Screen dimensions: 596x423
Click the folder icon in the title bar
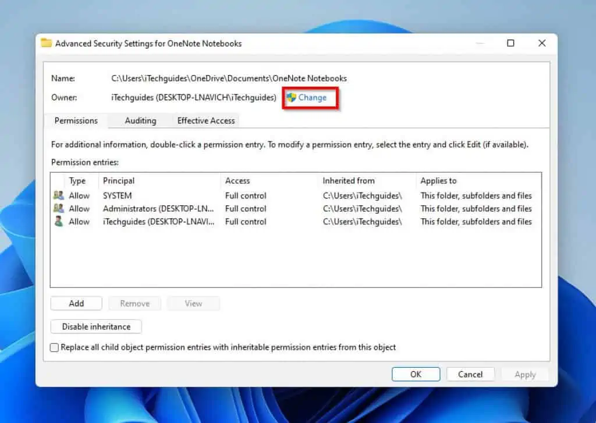(x=46, y=42)
